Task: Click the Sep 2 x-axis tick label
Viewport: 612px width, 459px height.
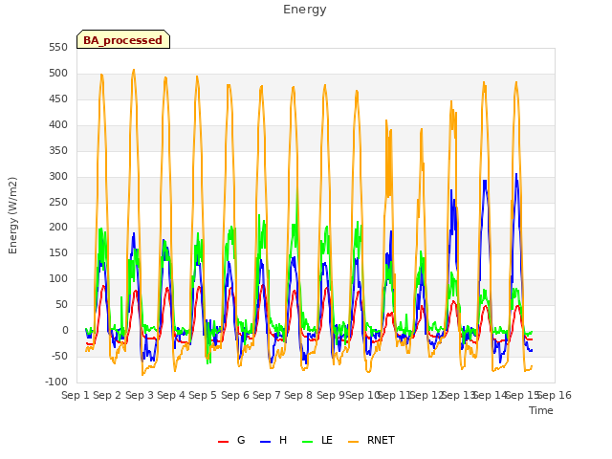Action: pyautogui.click(x=107, y=395)
